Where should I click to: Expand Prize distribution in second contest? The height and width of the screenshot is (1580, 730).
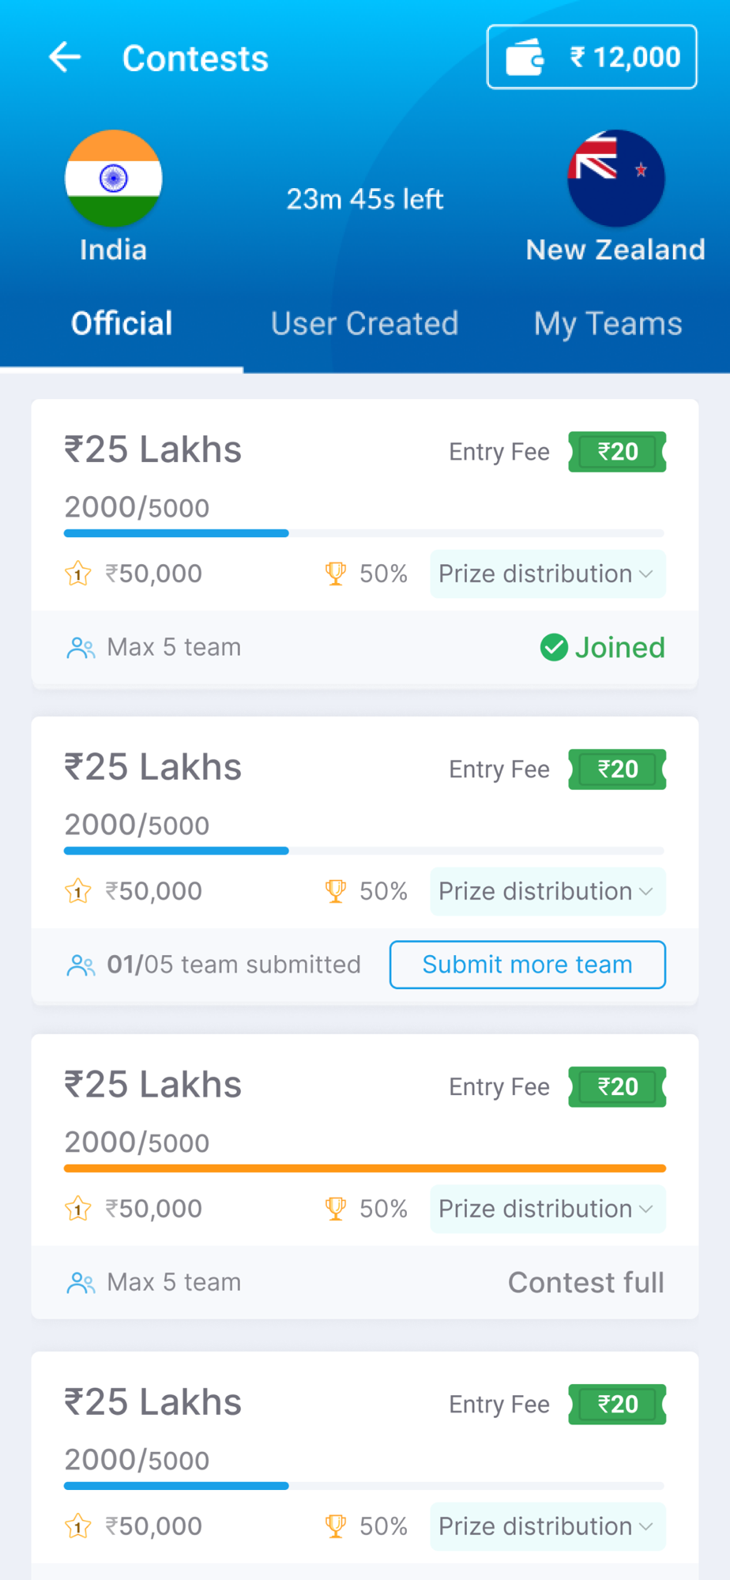(547, 891)
